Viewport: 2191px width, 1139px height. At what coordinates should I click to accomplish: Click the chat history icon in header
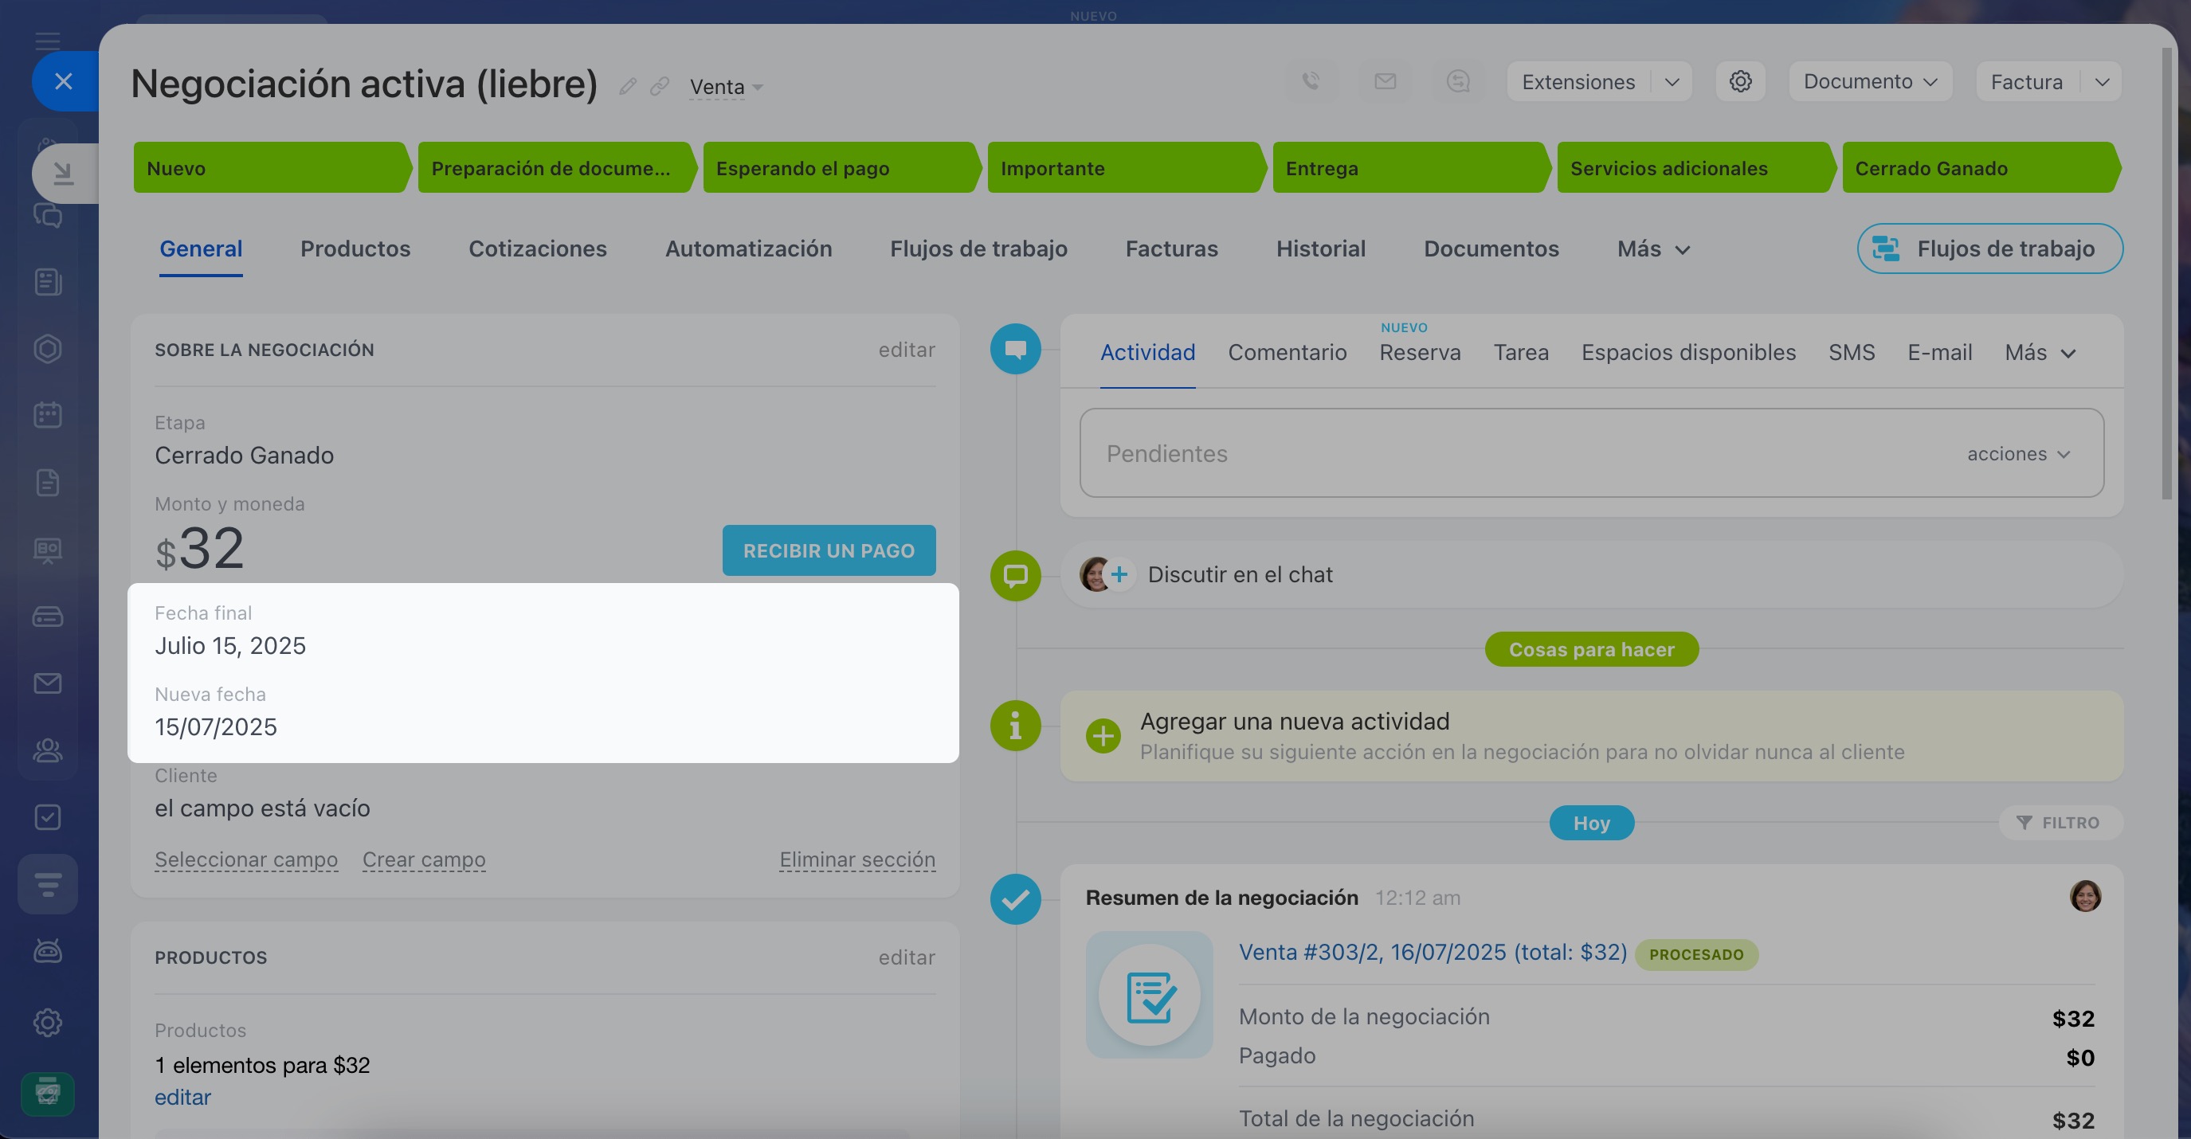(x=1458, y=81)
